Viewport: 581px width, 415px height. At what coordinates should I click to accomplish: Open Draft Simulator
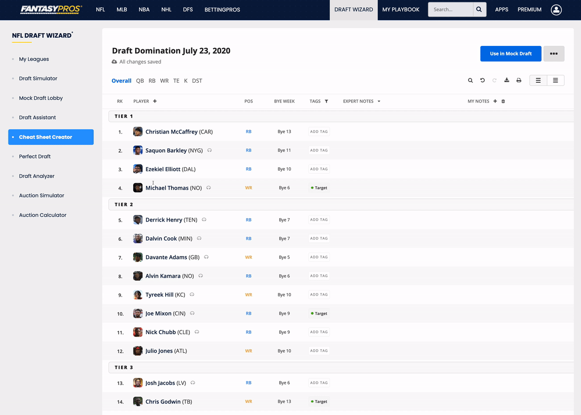click(38, 78)
